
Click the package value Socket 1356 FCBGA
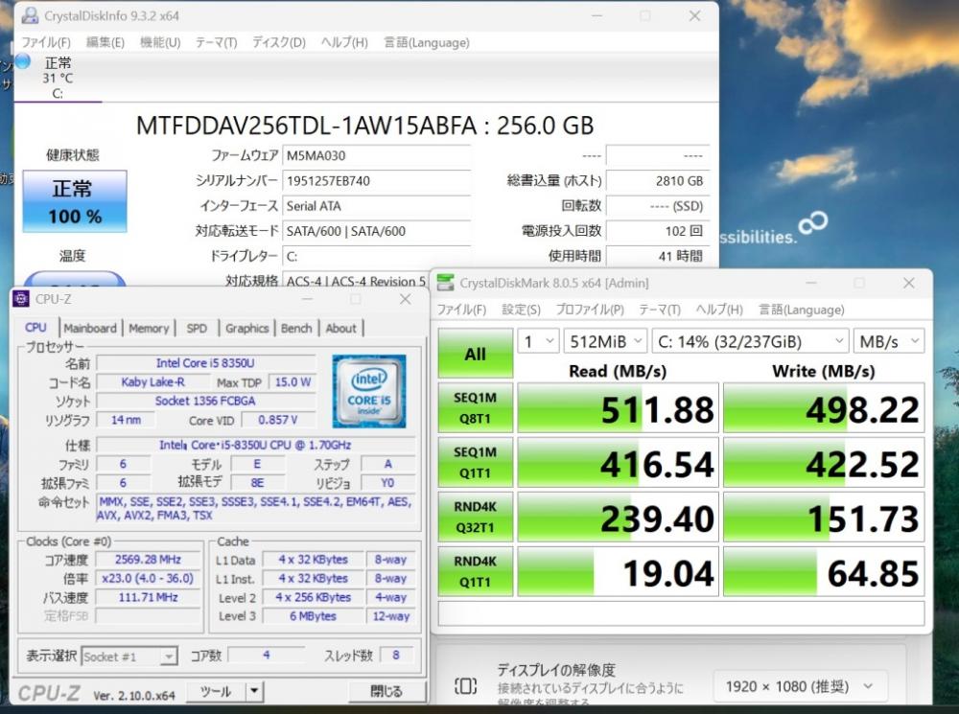(x=205, y=401)
